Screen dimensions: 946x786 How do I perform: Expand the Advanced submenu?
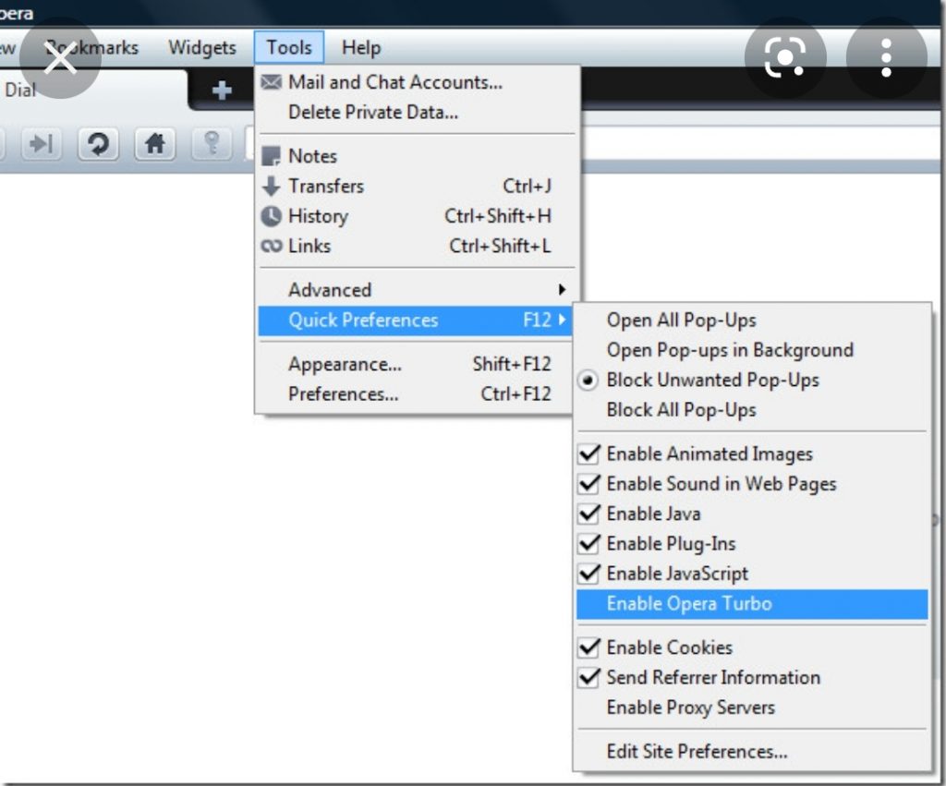(x=417, y=289)
